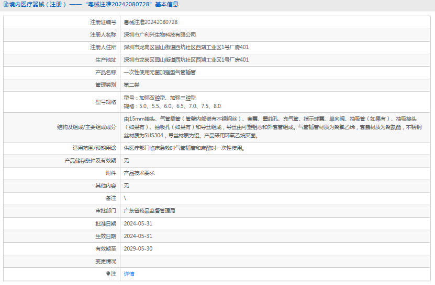Open the 详情 link in the 注 row
Viewport: 435px width, 285px height.
pyautogui.click(x=129, y=274)
